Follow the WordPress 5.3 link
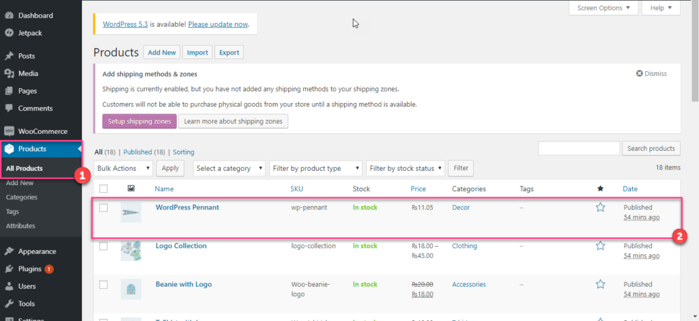 click(126, 25)
